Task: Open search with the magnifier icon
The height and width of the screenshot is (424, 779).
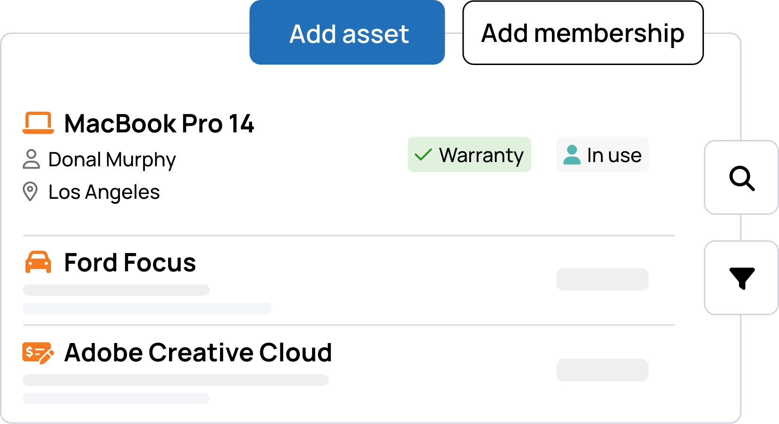Action: (x=742, y=178)
